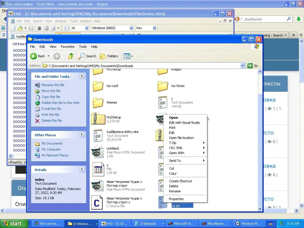Screen dimensions: 304x228
Task: Click Print this file task
Action: click(50, 115)
